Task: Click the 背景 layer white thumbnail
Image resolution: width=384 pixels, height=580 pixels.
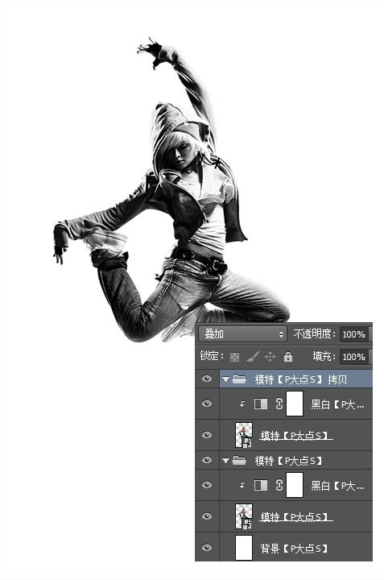Action: [244, 548]
